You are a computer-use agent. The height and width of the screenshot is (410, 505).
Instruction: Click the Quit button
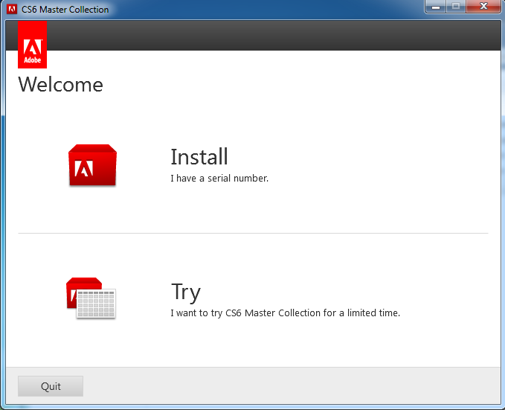coord(51,386)
